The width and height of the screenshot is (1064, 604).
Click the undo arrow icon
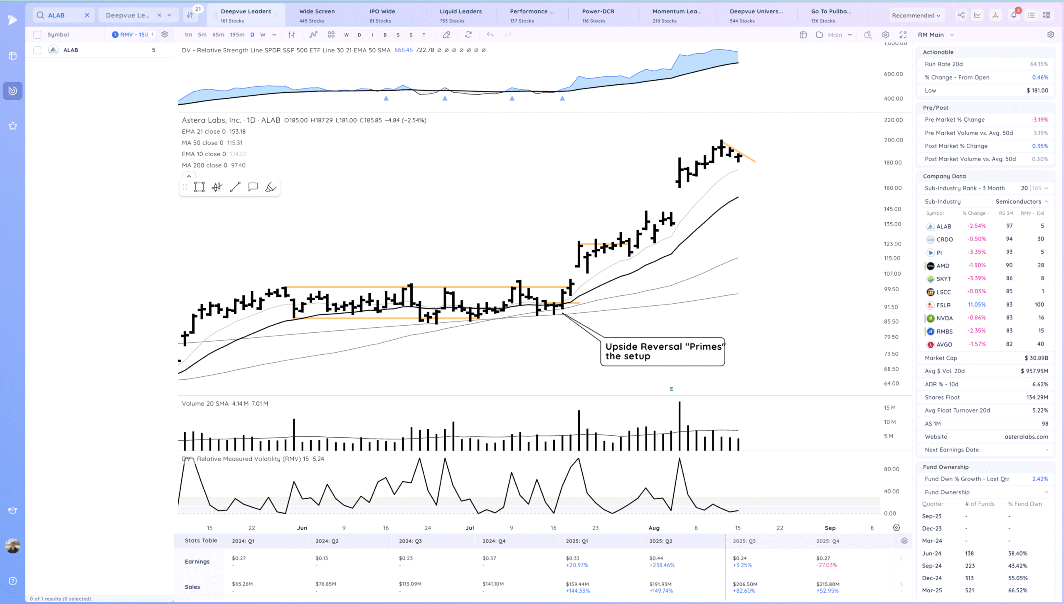point(490,35)
